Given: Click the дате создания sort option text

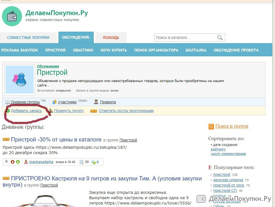Looking at the screenshot, I should coord(225,145).
